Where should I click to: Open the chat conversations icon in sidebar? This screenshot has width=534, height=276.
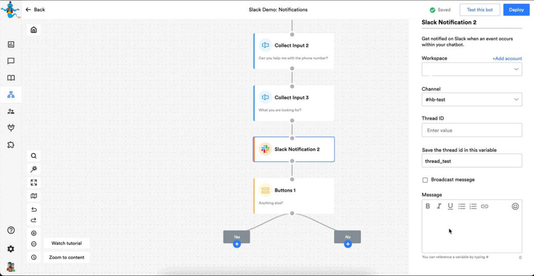(11, 61)
